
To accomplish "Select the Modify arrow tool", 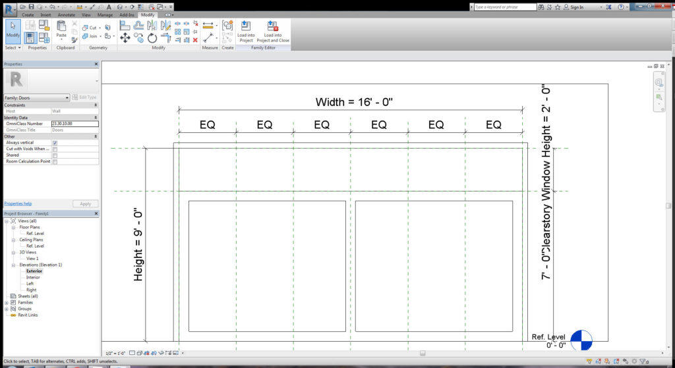I will click(13, 30).
